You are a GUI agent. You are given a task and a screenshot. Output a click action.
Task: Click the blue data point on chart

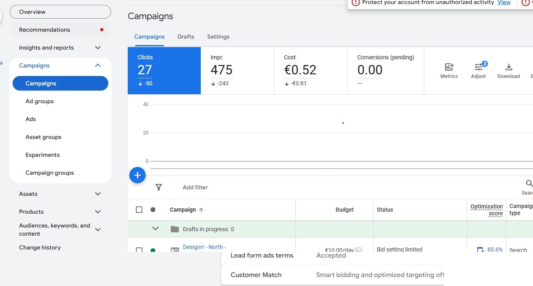343,123
